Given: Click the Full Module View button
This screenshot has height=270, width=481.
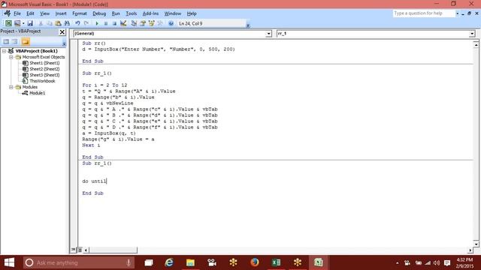Looking at the screenshot, I should [80, 250].
